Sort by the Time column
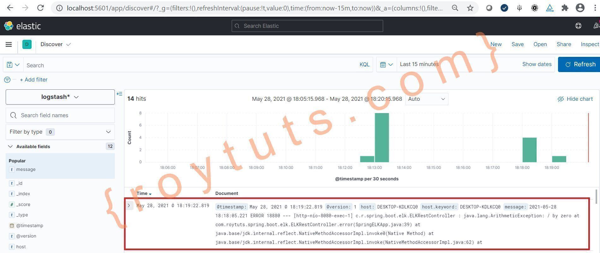600x253 pixels. point(144,193)
